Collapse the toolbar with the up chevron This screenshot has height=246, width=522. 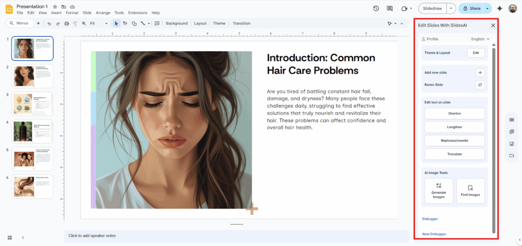(x=402, y=23)
